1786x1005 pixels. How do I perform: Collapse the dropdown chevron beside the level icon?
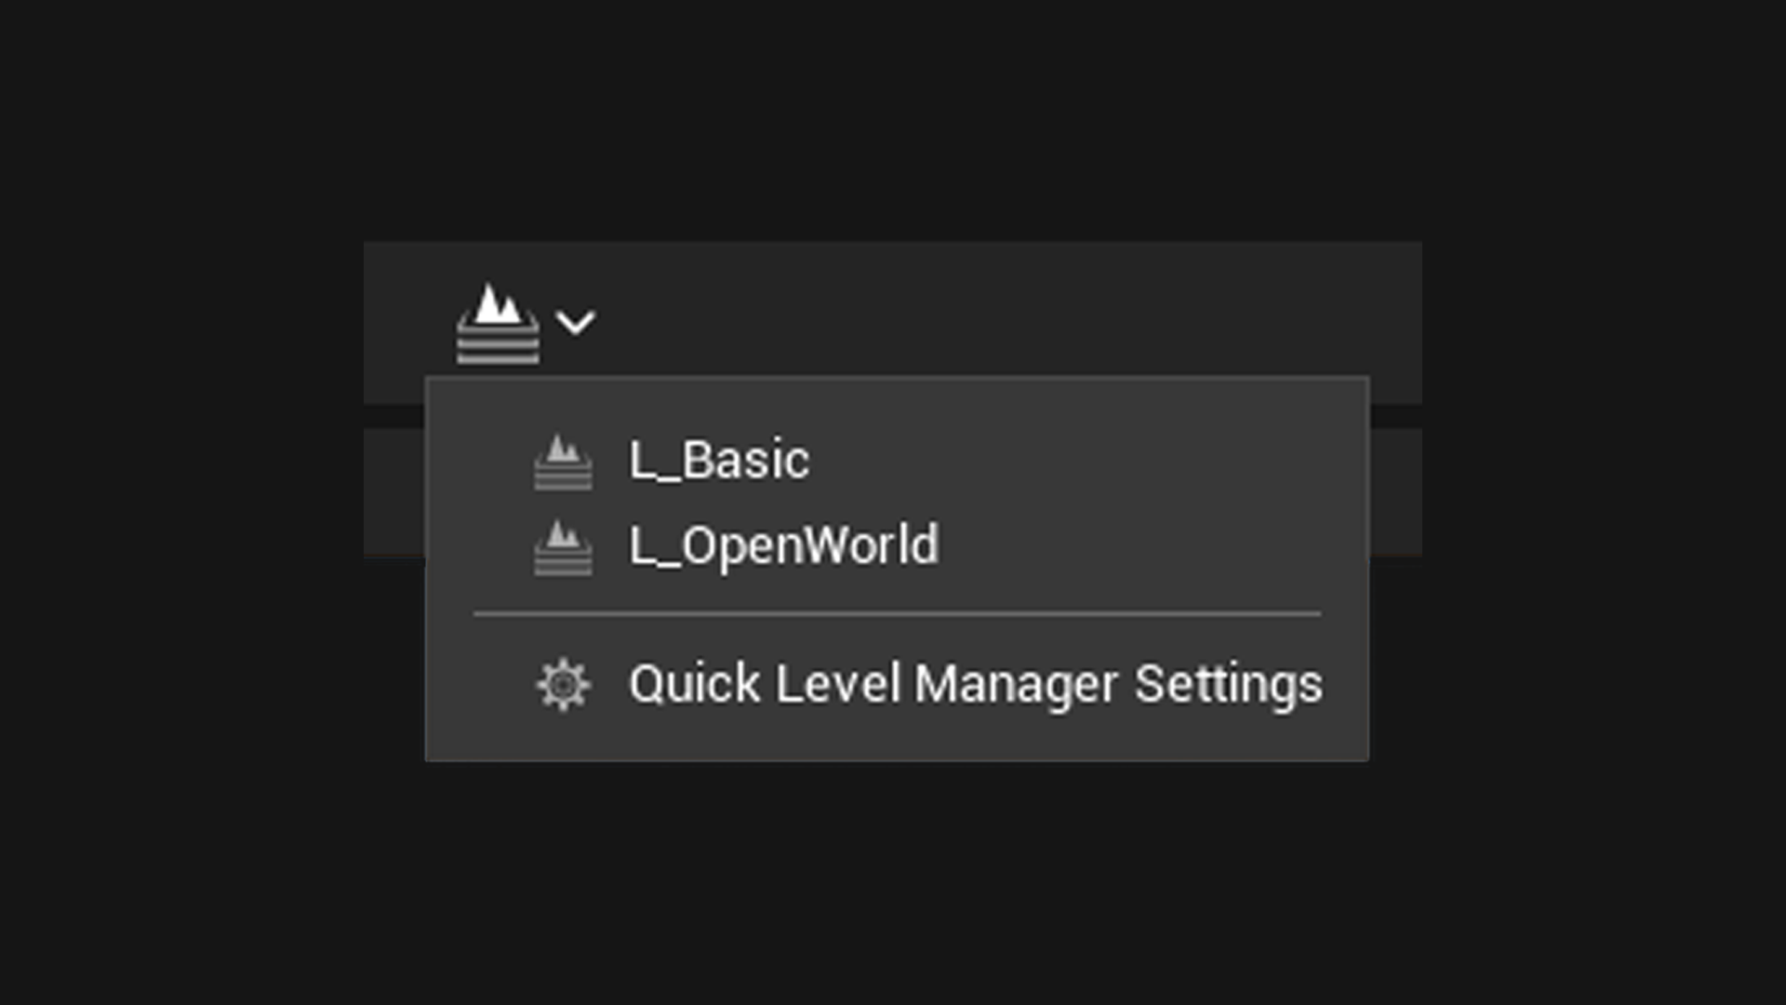click(x=575, y=323)
